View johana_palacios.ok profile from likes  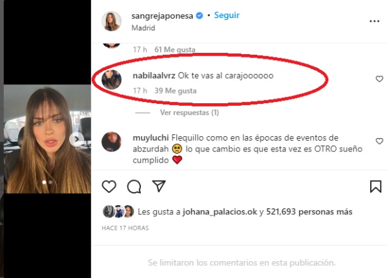[220, 212]
